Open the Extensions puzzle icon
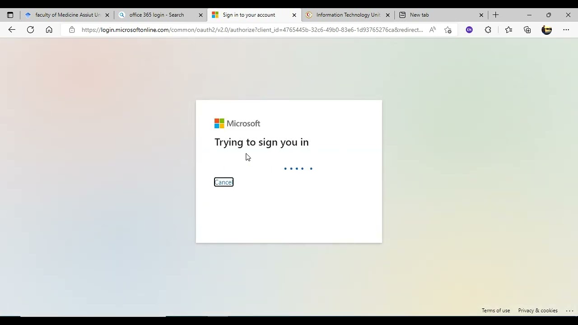Viewport: 578px width, 325px height. click(x=488, y=30)
